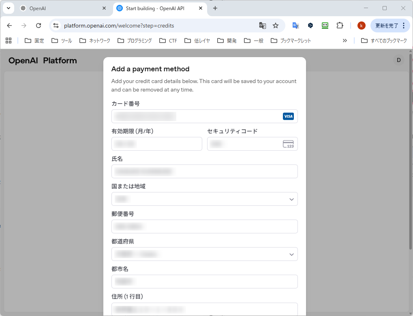Open the RoboForm extension
Image resolution: width=413 pixels, height=316 pixels.
click(325, 25)
